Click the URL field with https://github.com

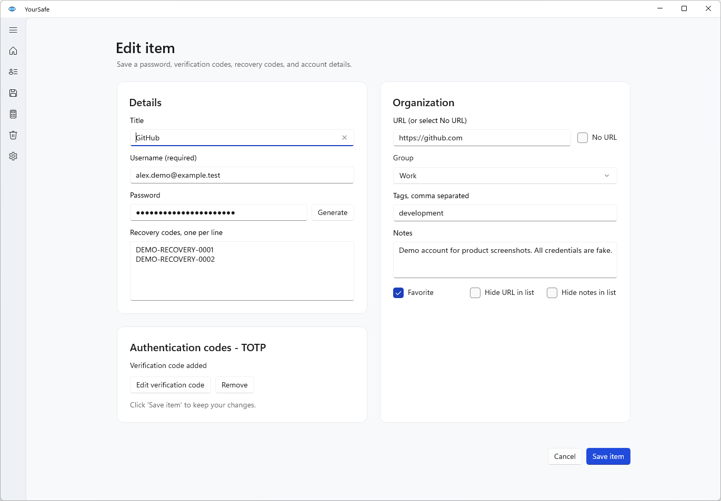click(x=482, y=138)
